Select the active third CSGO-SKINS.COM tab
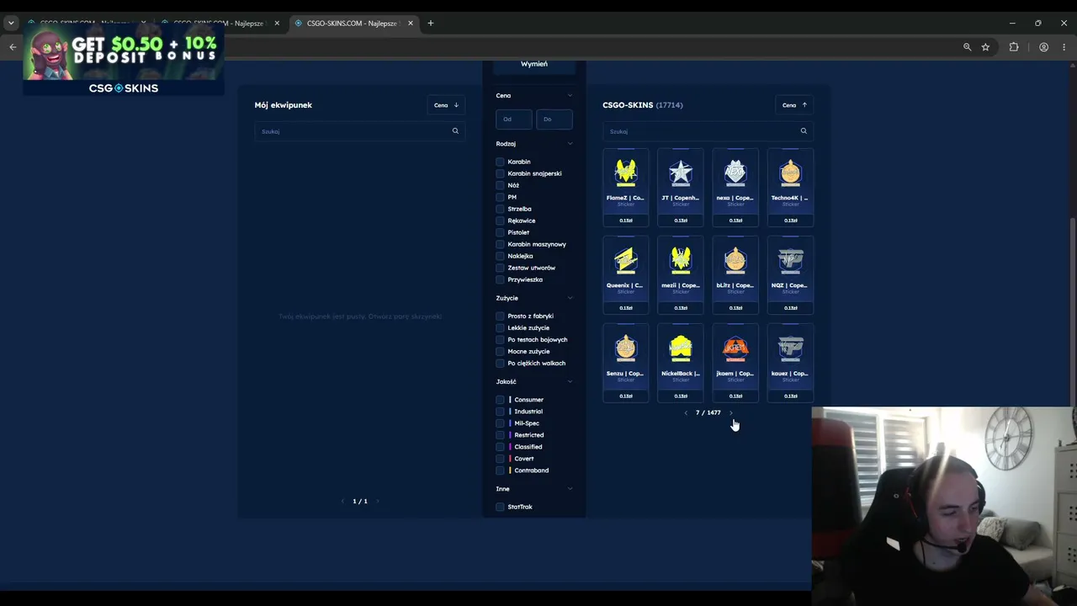The width and height of the screenshot is (1077, 606). click(353, 23)
